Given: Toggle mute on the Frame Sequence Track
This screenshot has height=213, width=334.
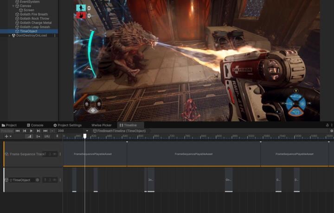Looking at the screenshot, I should (54, 154).
